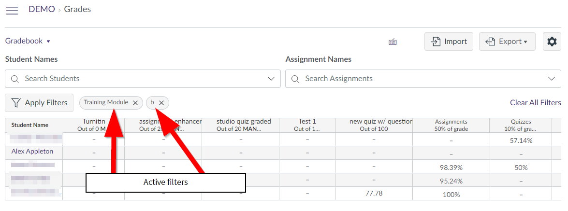Image resolution: width=568 pixels, height=211 pixels.
Task: Open the hamburger navigation menu
Action: (12, 10)
